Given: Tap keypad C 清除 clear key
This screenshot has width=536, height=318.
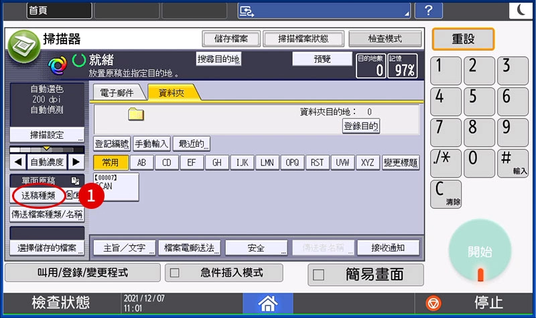Looking at the screenshot, I should tap(446, 194).
